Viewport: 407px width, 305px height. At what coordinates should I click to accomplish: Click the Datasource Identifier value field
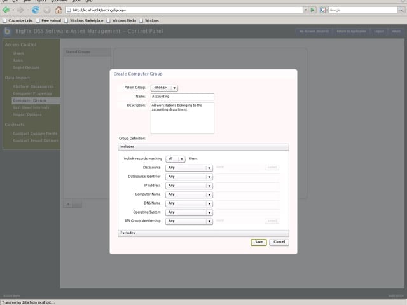(x=247, y=177)
